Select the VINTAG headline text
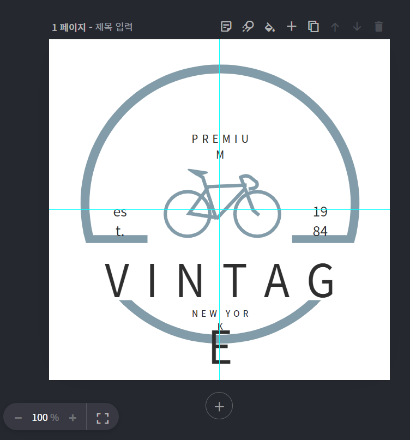 [x=220, y=281]
